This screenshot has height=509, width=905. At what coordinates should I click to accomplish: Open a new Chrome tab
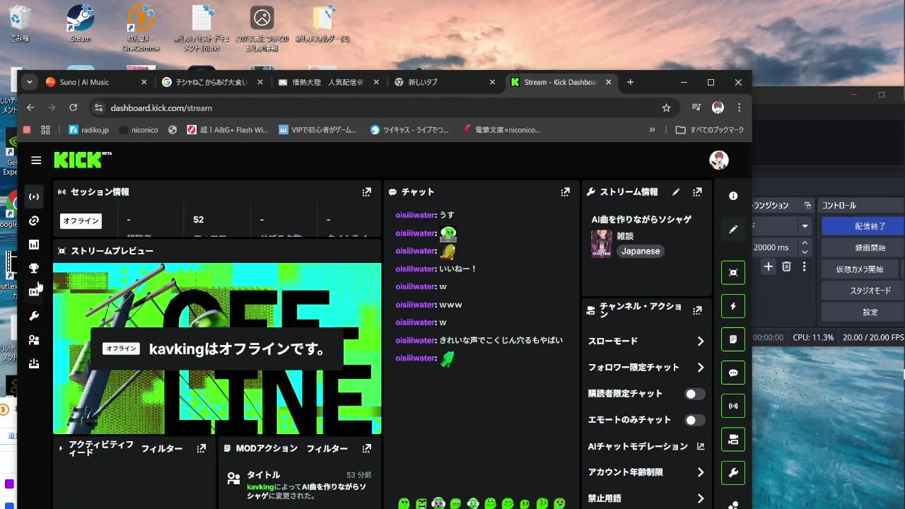coord(630,82)
